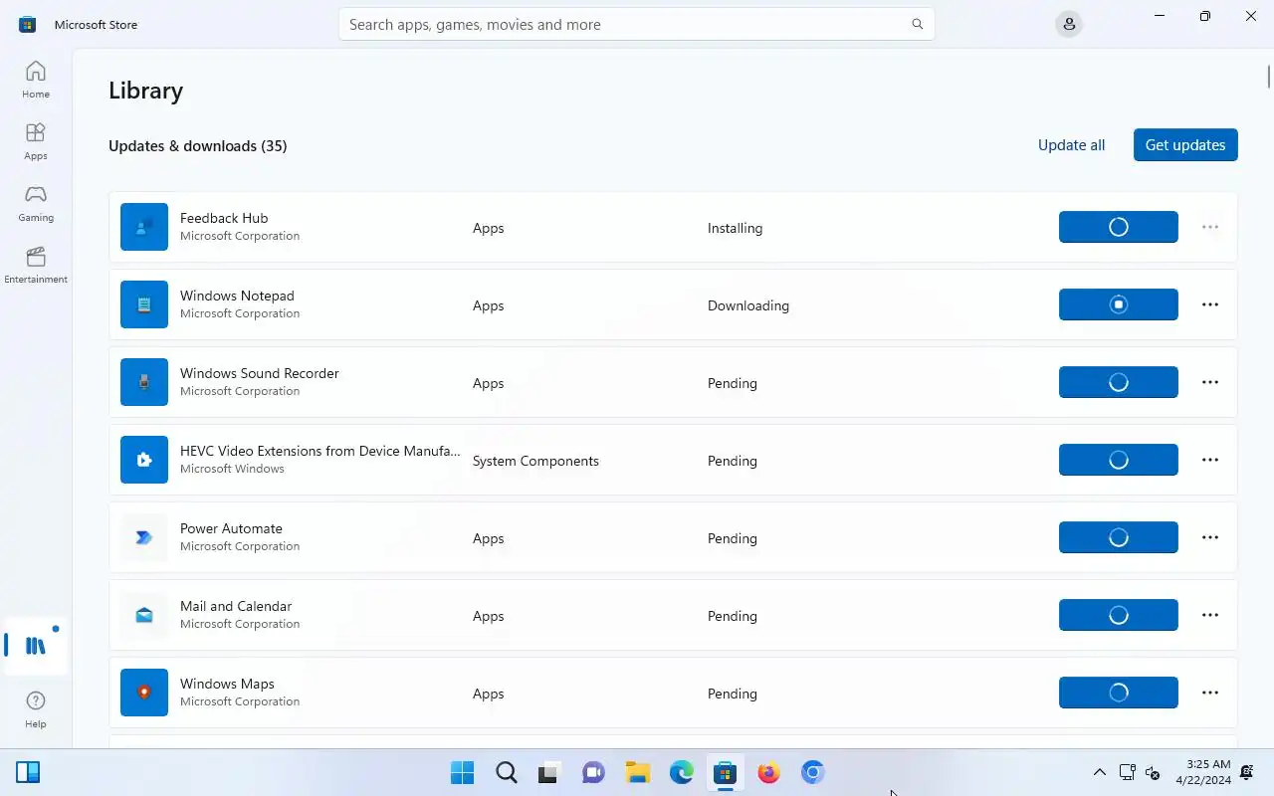
Task: Open Help from the sidebar
Action: tap(36, 710)
